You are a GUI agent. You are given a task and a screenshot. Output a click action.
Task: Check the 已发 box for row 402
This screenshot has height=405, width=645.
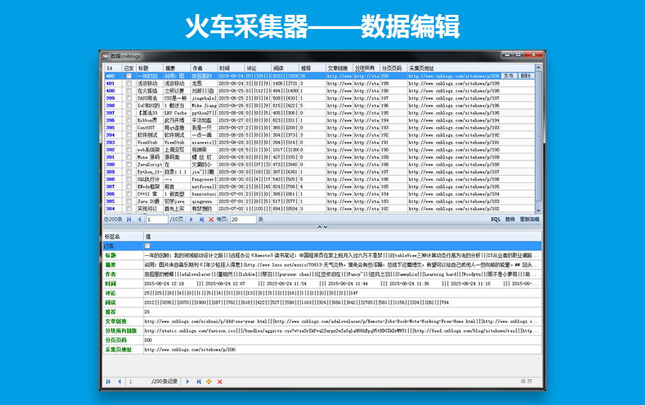129,76
